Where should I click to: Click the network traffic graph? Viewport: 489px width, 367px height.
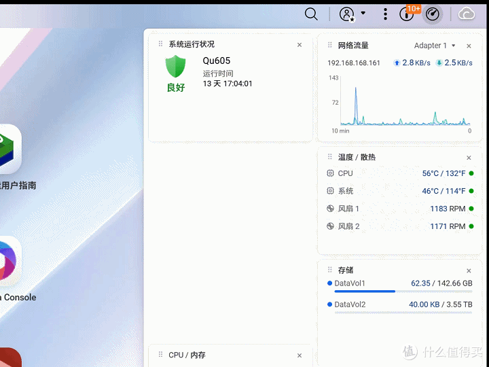tap(405, 101)
